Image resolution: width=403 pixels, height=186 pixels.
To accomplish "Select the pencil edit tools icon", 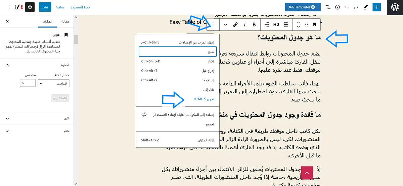I will coord(366,7).
